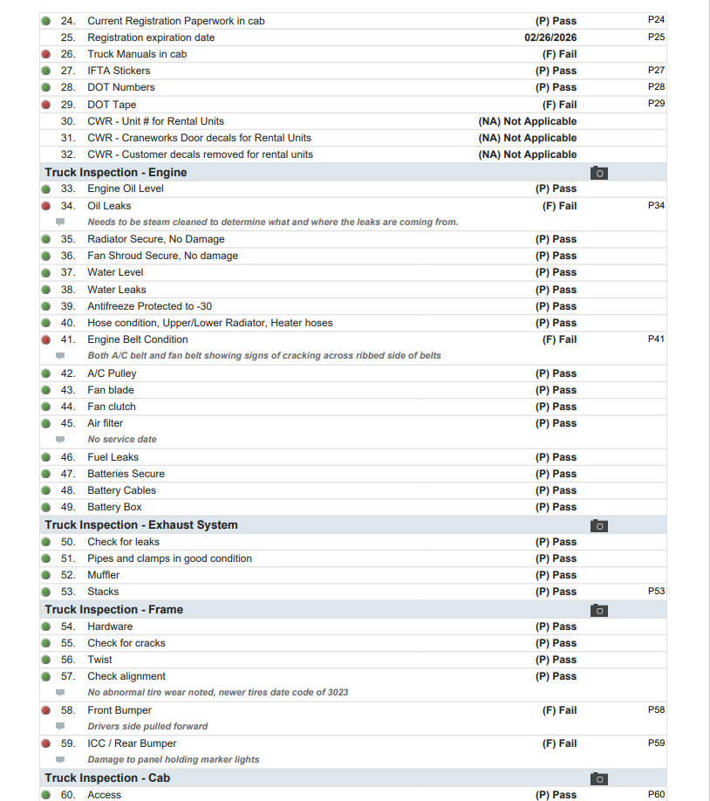
Task: Open camera icon in Truck Inspection - Engine header
Action: 598,173
